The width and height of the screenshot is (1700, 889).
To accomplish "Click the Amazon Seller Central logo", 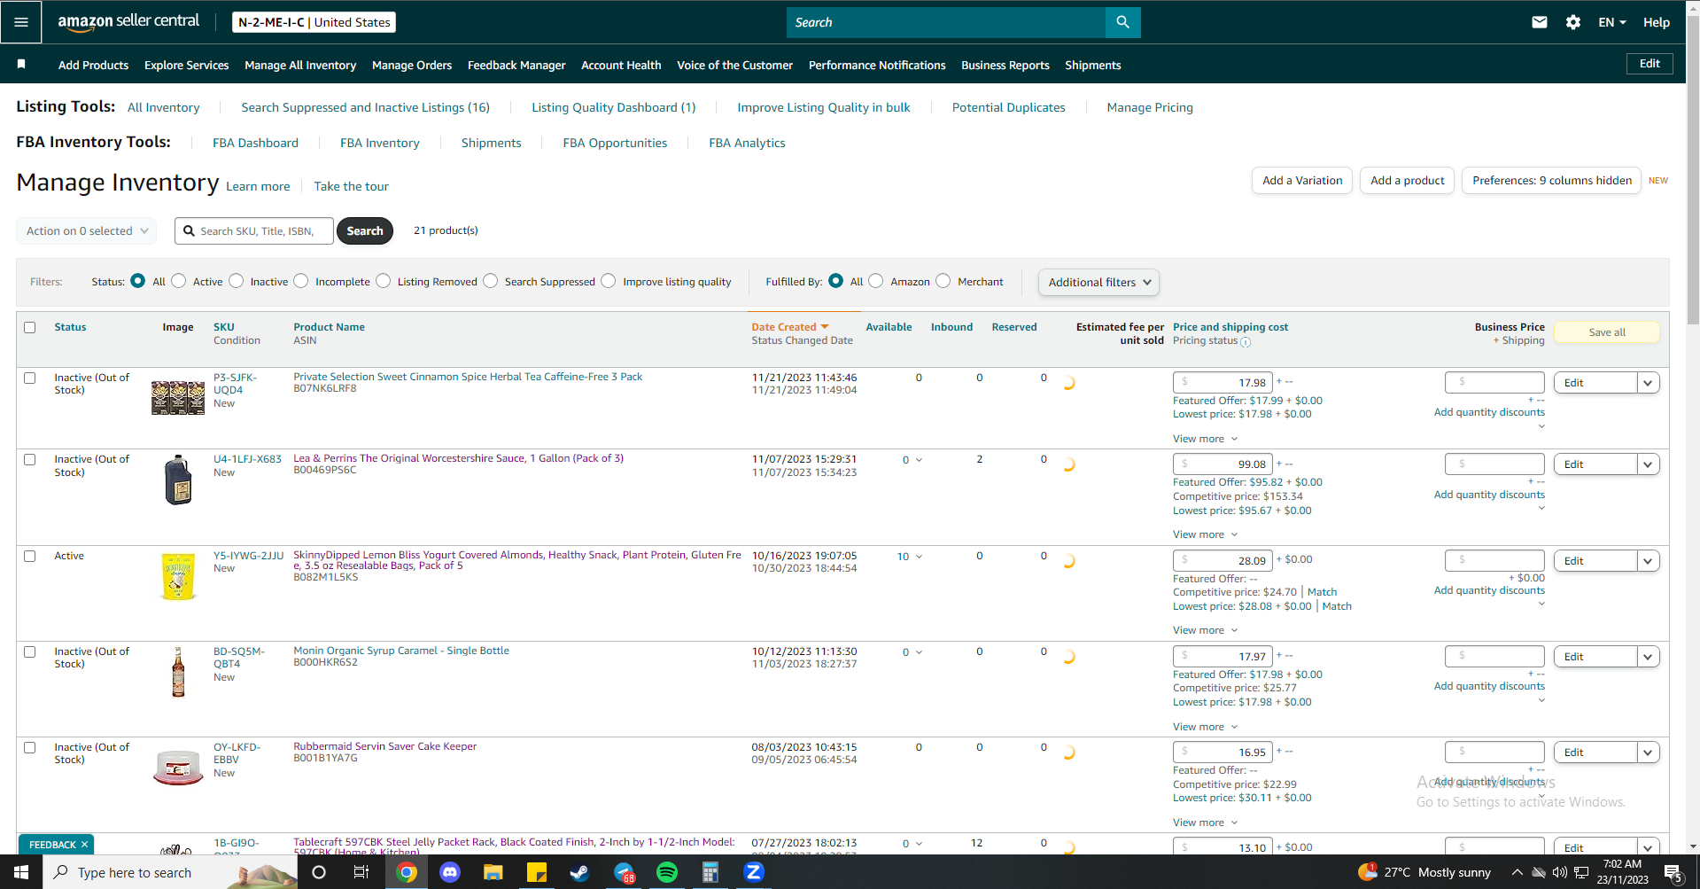I will coord(128,21).
